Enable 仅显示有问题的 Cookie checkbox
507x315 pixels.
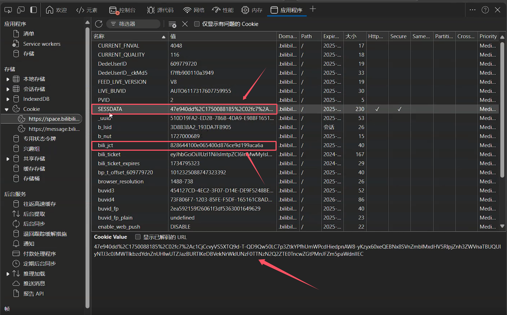(197, 24)
